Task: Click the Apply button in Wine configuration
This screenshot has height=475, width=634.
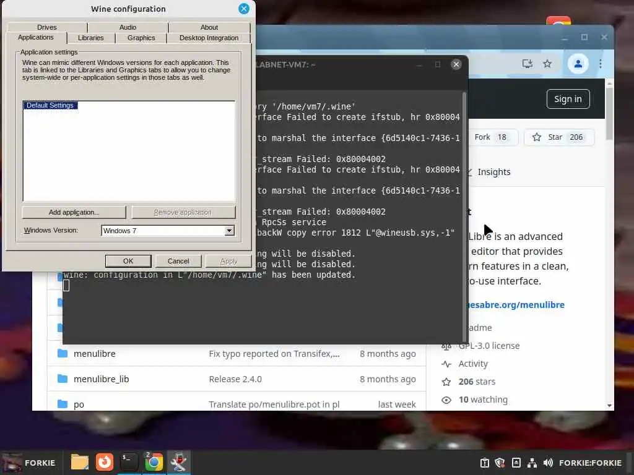Action: (x=229, y=261)
